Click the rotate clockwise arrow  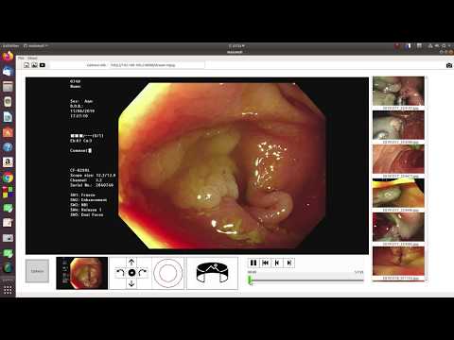click(x=143, y=273)
